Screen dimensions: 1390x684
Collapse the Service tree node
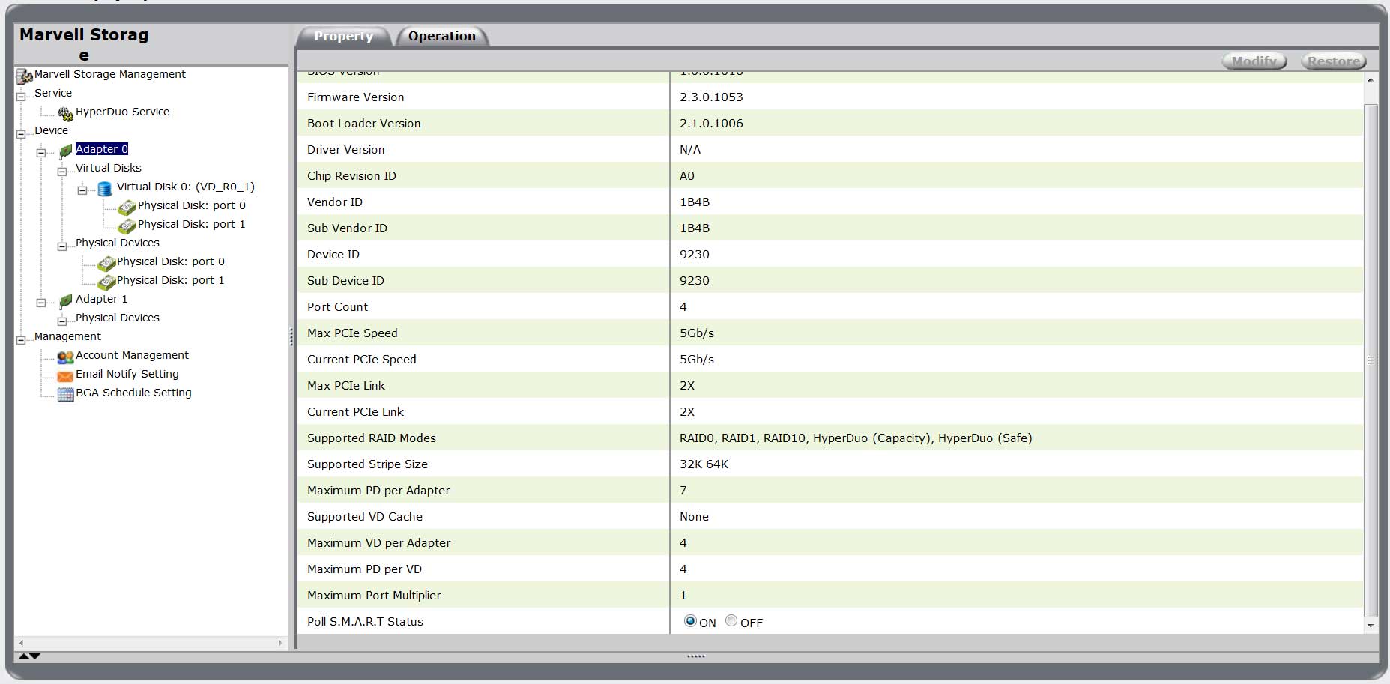(21, 97)
